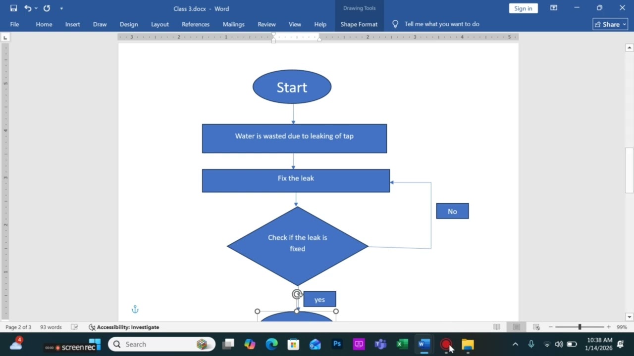Open the Help tab
This screenshot has height=356, width=634.
(x=320, y=24)
